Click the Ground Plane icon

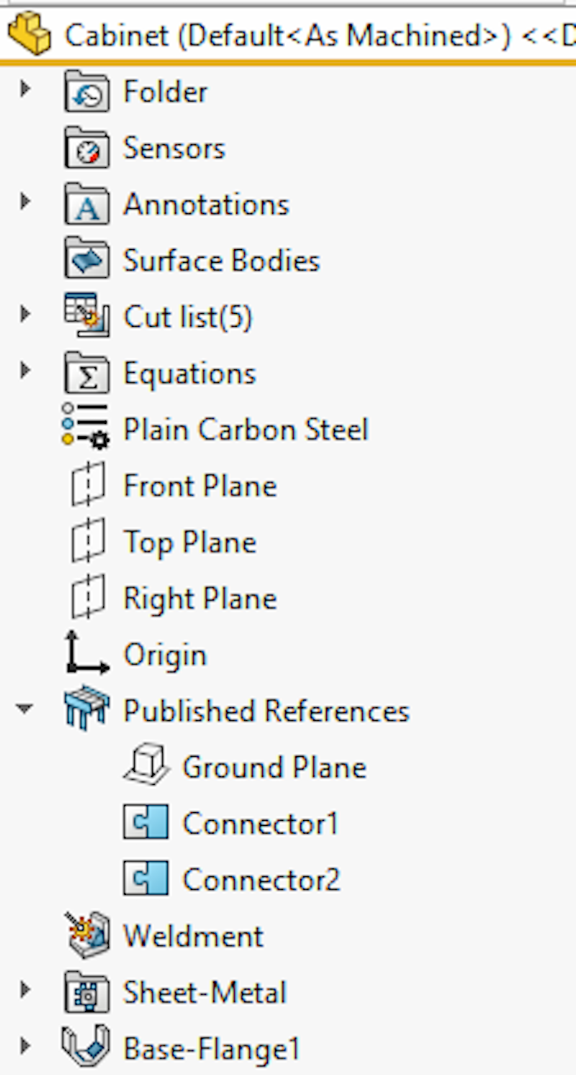pyautogui.click(x=145, y=767)
